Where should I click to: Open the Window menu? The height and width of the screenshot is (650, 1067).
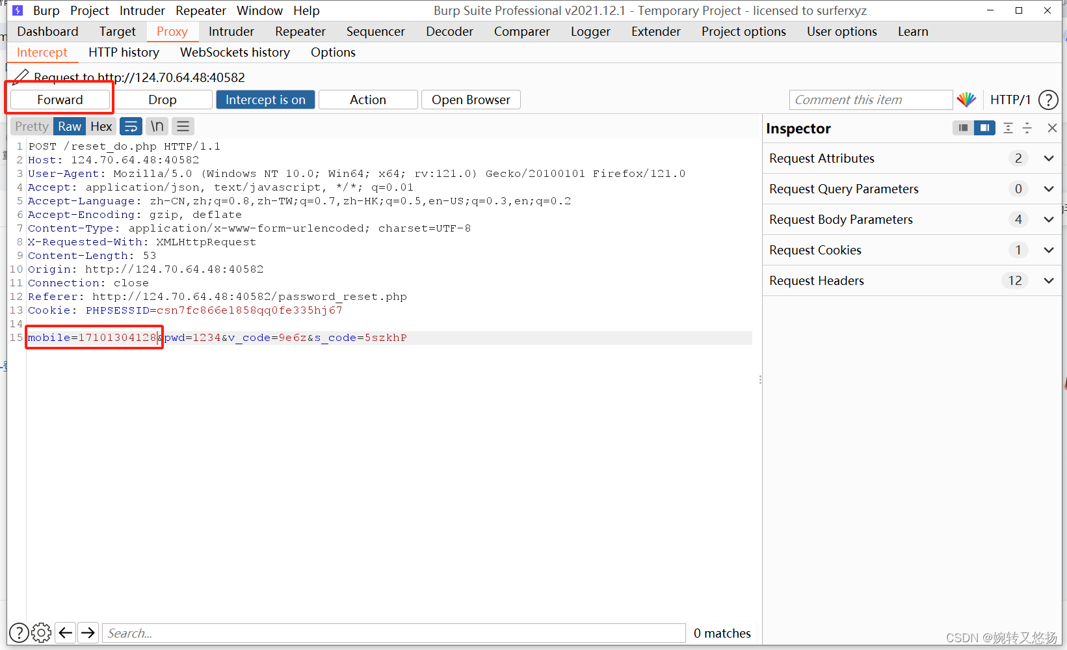pos(259,10)
